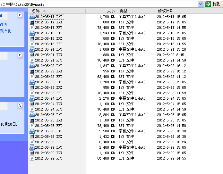Select file name 2012-05-18.INX
Screen dimensions: 223x174
click(x=49, y=38)
